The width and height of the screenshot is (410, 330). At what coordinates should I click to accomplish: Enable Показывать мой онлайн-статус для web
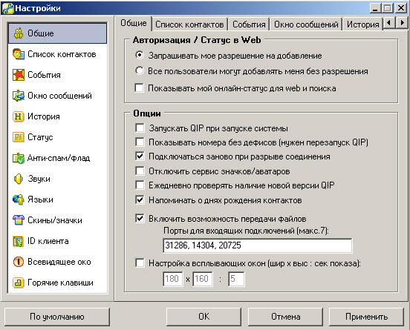(139, 88)
